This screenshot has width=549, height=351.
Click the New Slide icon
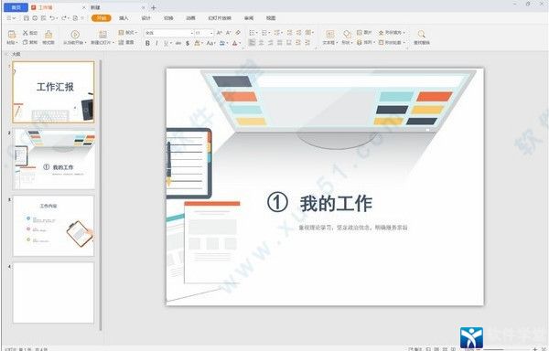[102, 34]
